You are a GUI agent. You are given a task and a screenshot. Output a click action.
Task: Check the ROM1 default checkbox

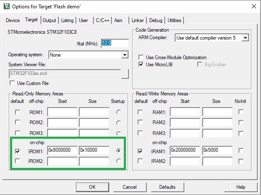tap(18, 112)
